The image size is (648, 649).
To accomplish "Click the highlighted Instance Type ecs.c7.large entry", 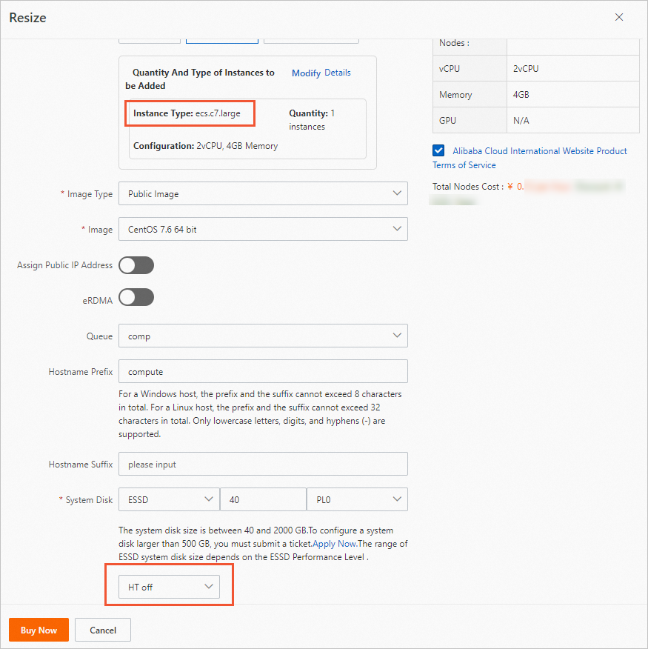I will [x=190, y=113].
